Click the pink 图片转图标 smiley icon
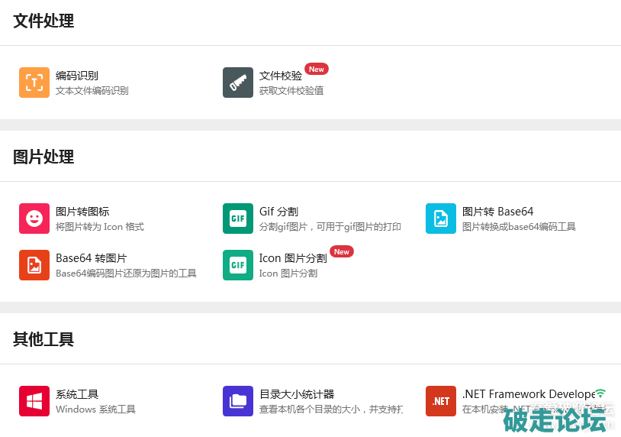Image resolution: width=621 pixels, height=437 pixels. [x=34, y=218]
